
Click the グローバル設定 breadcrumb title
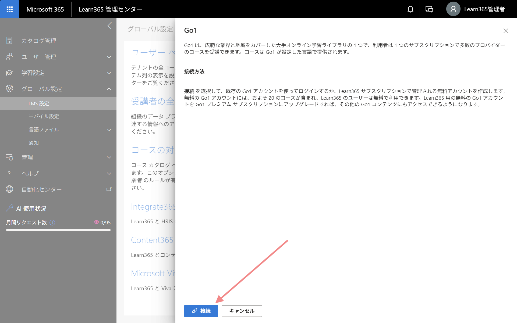[150, 29]
